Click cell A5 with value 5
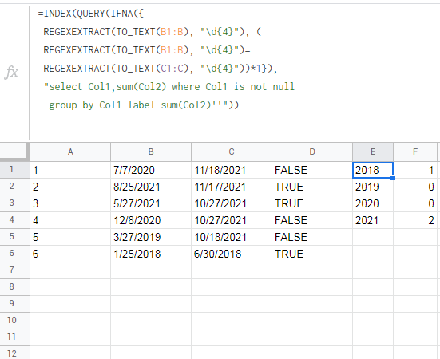Screen dimensions: 440x359 (70, 237)
